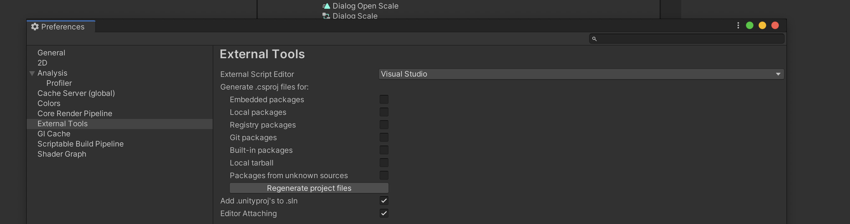
Task: Click the Dialog Scale property icon
Action: 326,16
